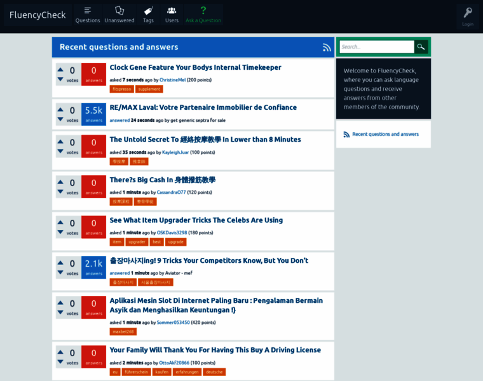View OttoAkf20866 user profile
Viewport: 483px width, 381px height.
click(174, 363)
